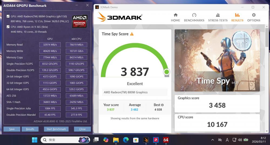
Task: Click GPU SHA-1 Hash value 36803 MB/s
Action: click(50, 102)
